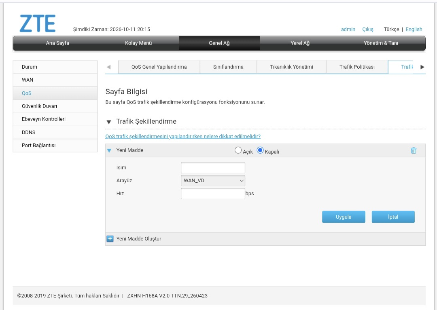The image size is (437, 310).
Task: Click Yeni Madde Oluştur
Action: pos(139,239)
